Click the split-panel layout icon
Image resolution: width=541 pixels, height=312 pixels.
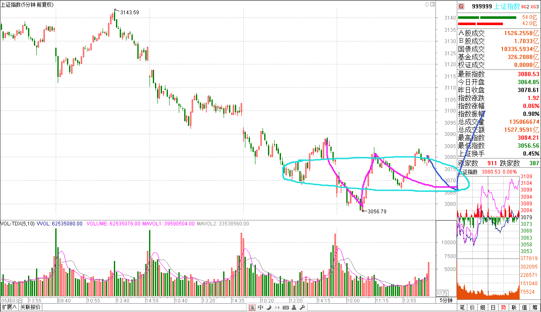pos(433,5)
